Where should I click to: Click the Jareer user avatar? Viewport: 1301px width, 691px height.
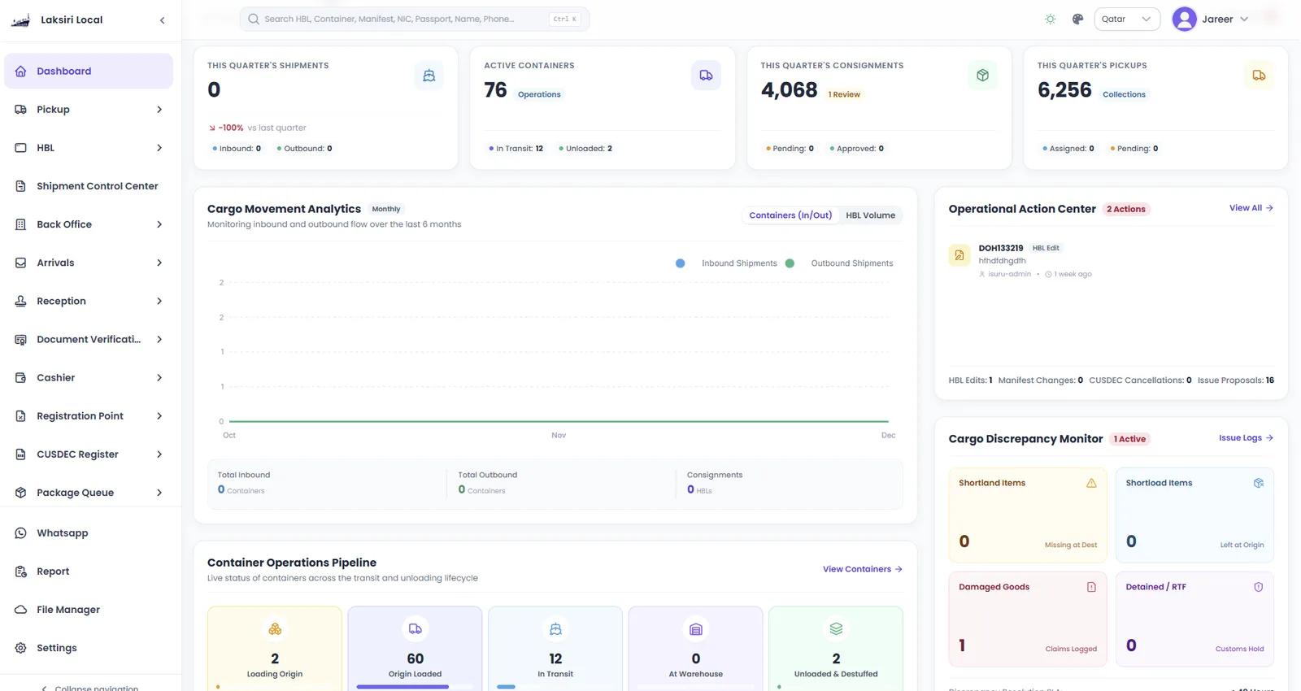click(x=1185, y=19)
